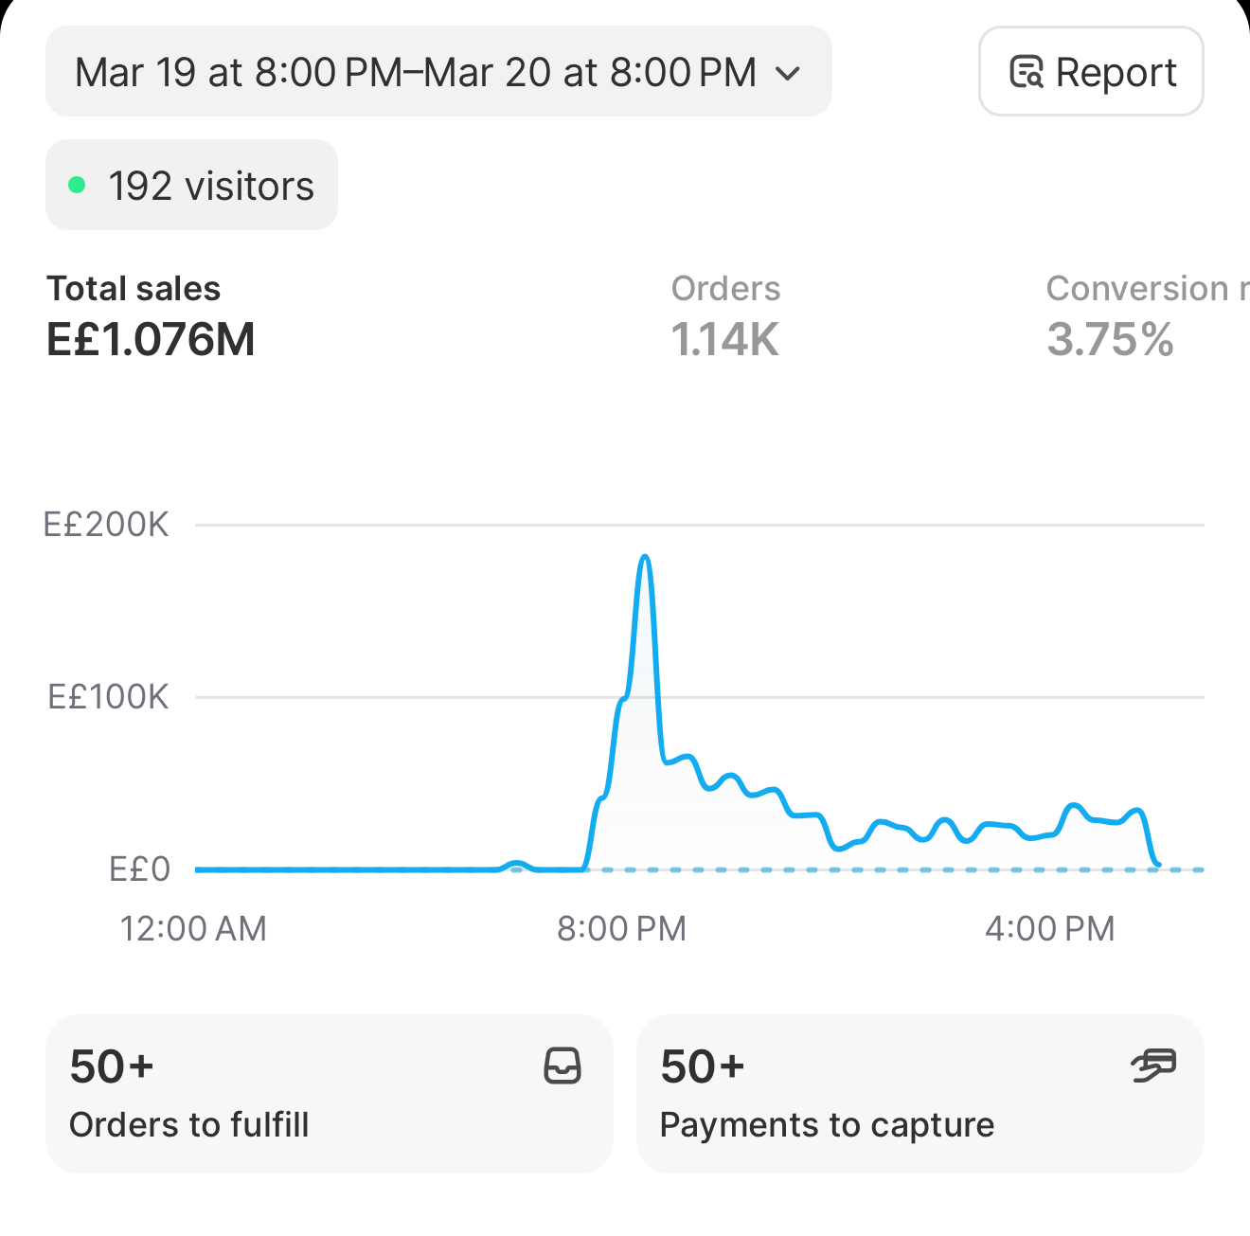Click the E£1.076M total sales value

coord(152,340)
